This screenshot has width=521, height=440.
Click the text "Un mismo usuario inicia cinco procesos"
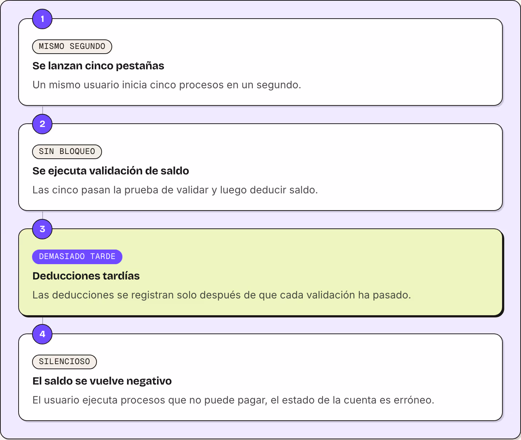(128, 85)
